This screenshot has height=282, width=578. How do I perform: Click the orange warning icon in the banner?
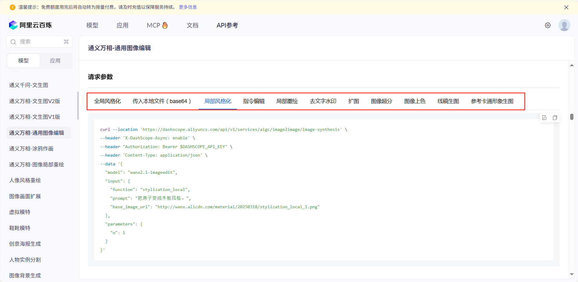[12, 7]
